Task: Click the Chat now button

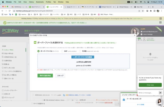Action: (150, 85)
